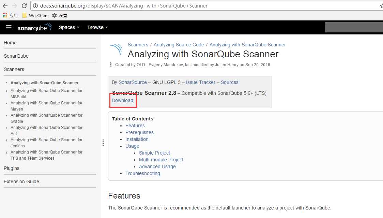Expand Analyzing with SonarQube Scanner for MSBuild
This screenshot has width=383, height=218.
pos(6,91)
